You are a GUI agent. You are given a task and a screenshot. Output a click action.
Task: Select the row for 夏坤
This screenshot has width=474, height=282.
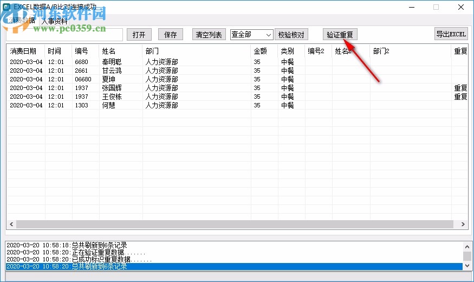(237, 79)
